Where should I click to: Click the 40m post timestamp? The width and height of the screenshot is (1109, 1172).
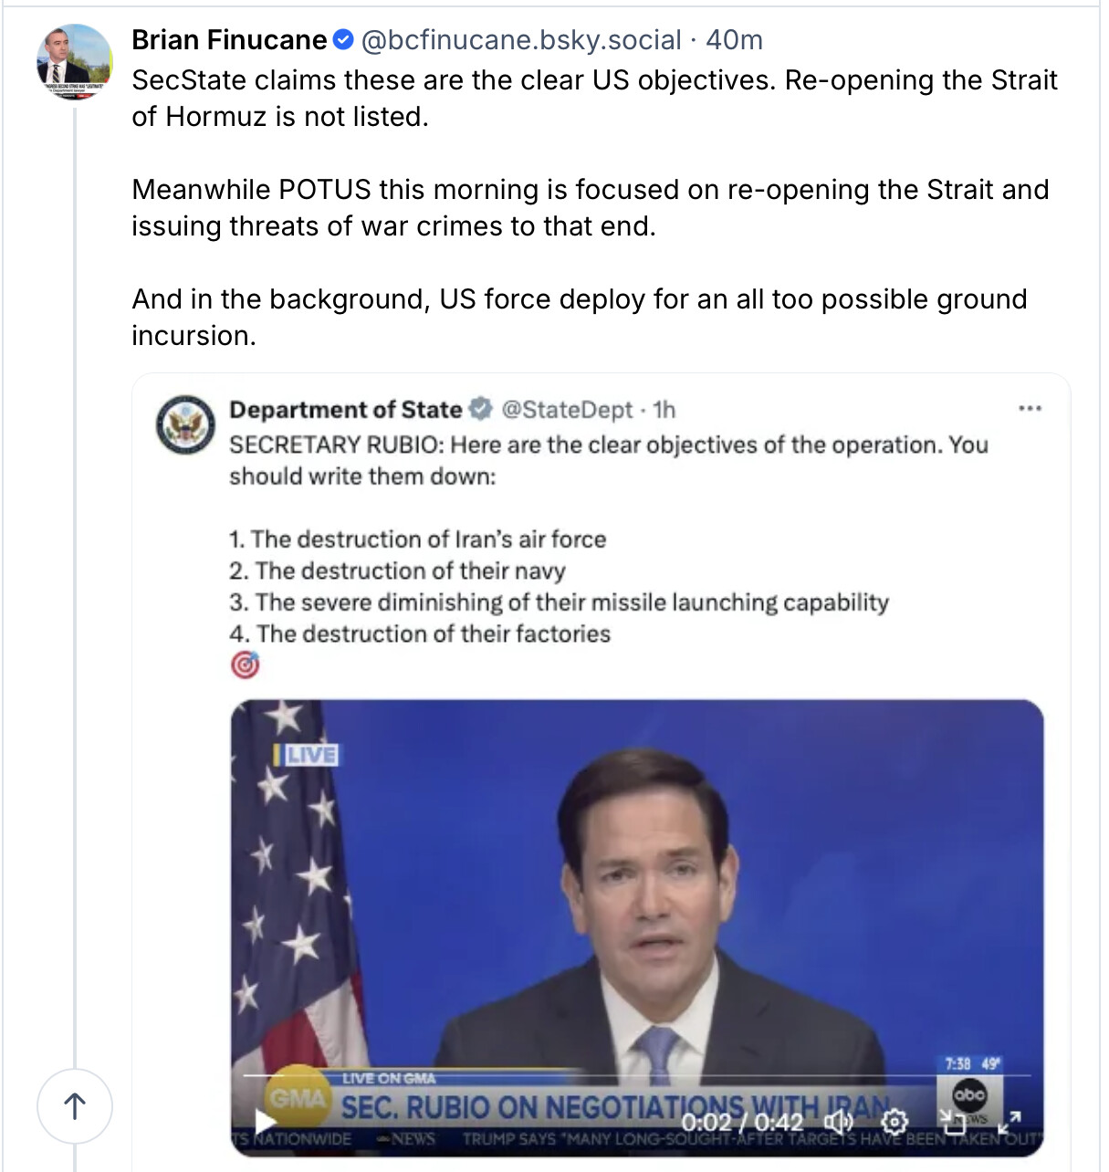[x=734, y=40]
